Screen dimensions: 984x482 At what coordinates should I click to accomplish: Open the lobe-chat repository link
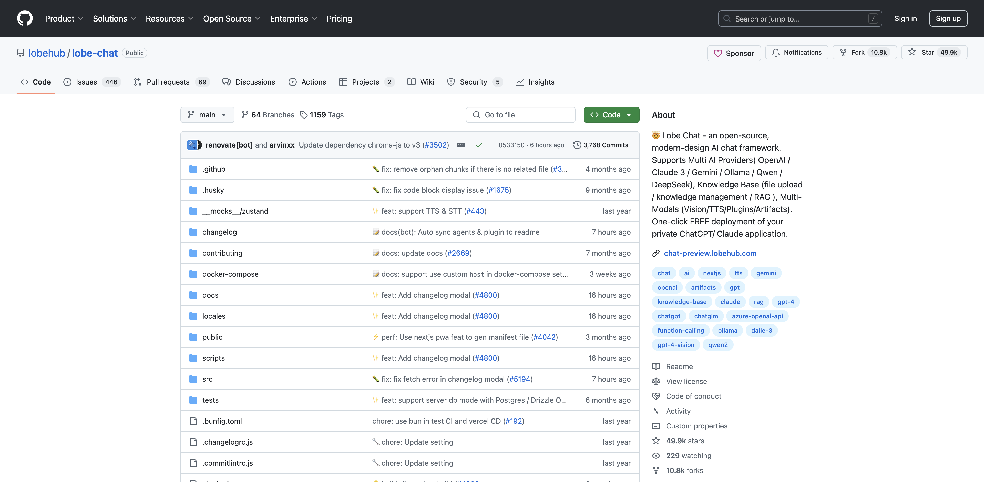(95, 53)
